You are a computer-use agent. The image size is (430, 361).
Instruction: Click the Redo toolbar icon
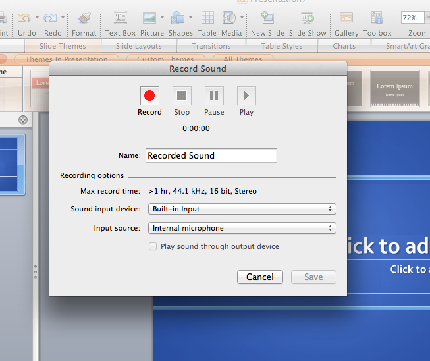51,18
